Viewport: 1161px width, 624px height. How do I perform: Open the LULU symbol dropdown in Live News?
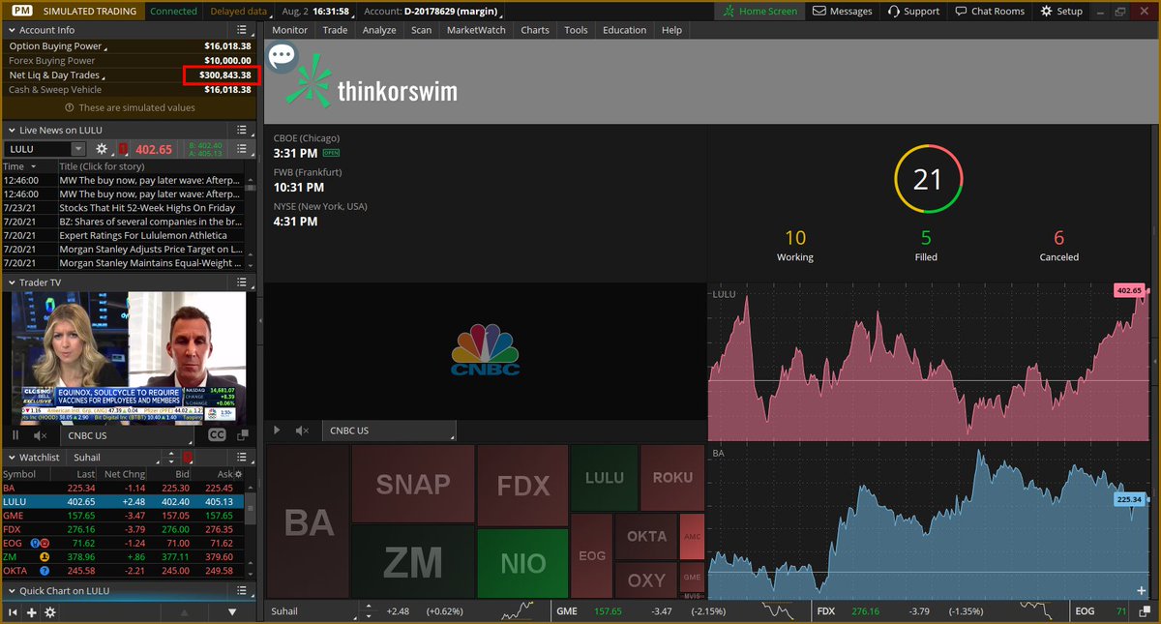tap(77, 149)
